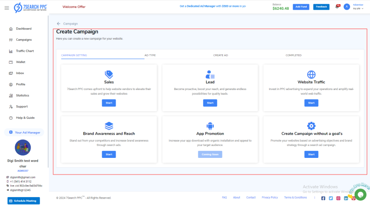The height and width of the screenshot is (205, 370).
Task: Start the Website Traffic campaign
Action: [311, 103]
